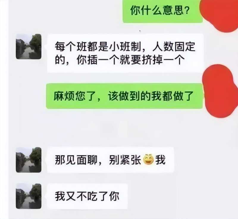Select the green bubble 麻烦您了，该做到的我都做了
238x219 pixels.
pos(124,96)
